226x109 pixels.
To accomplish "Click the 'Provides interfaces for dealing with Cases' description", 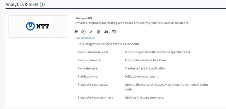I will 132,23.
